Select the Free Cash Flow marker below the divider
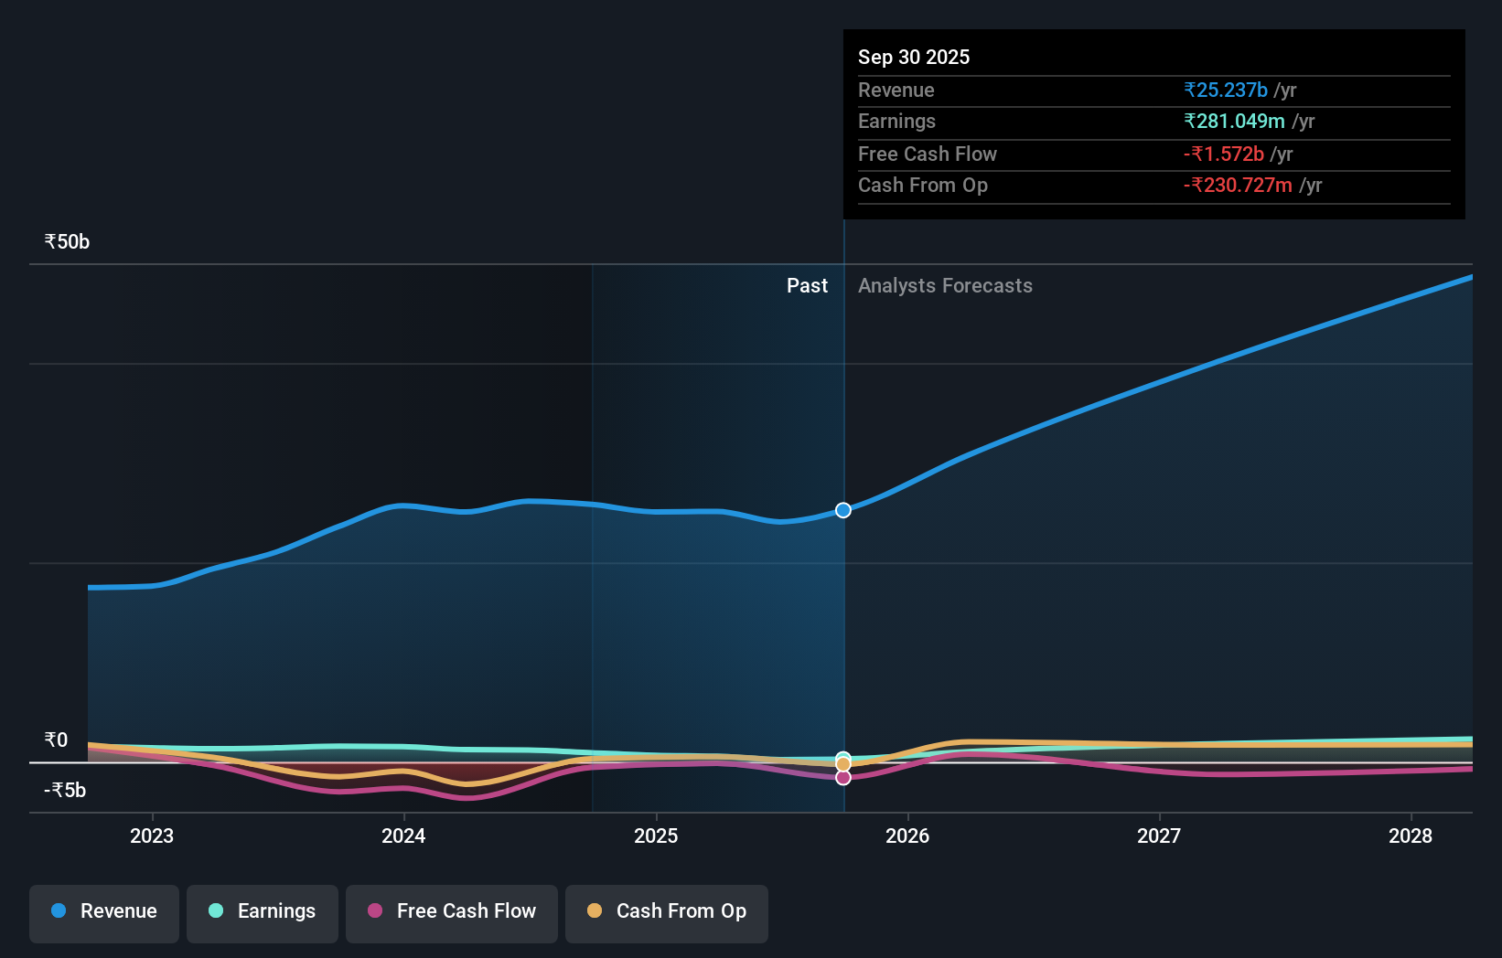 click(x=842, y=777)
